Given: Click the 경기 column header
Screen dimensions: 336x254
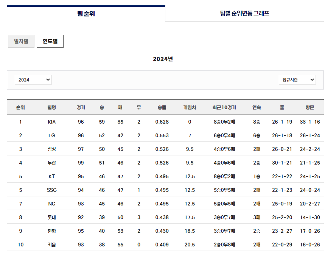Looking at the screenshot, I should click(x=81, y=107).
